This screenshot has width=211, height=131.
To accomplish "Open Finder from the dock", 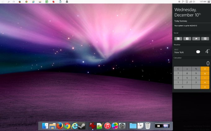I will pos(45,126).
